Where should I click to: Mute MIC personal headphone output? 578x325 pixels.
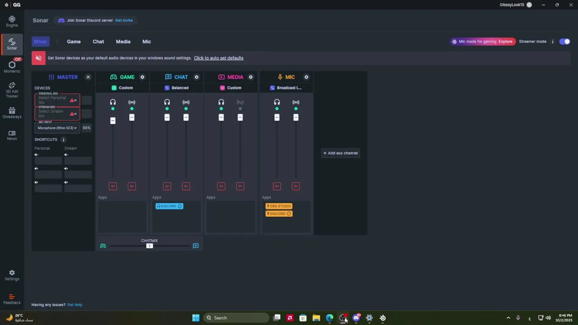click(x=277, y=186)
